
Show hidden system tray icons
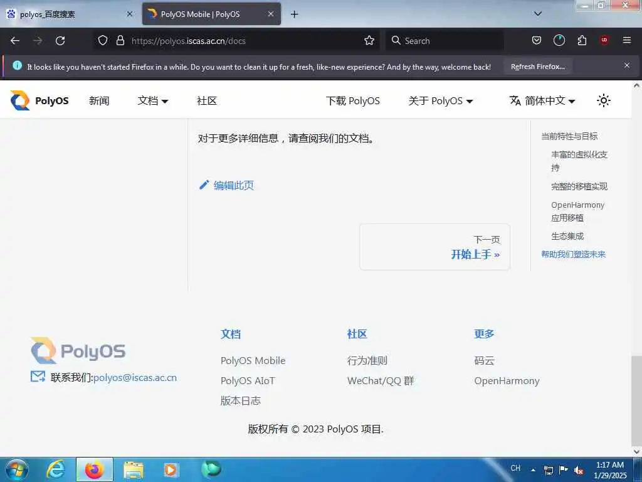(533, 470)
